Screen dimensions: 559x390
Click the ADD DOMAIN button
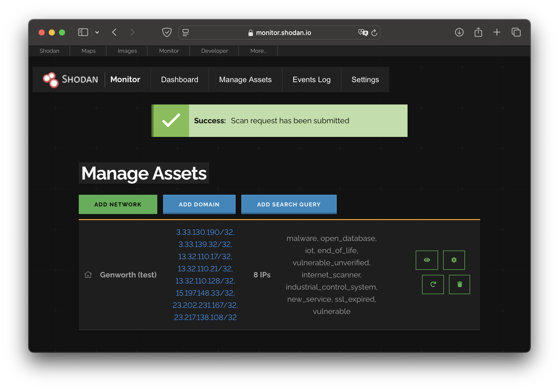pos(199,204)
